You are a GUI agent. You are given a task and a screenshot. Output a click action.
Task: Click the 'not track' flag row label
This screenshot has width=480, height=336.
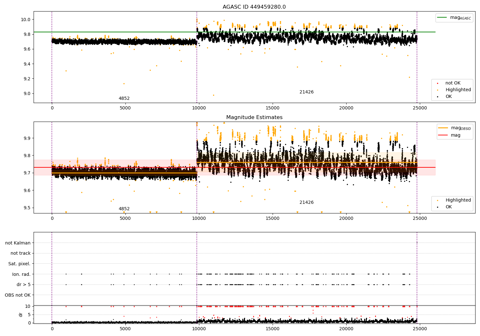(x=20, y=253)
